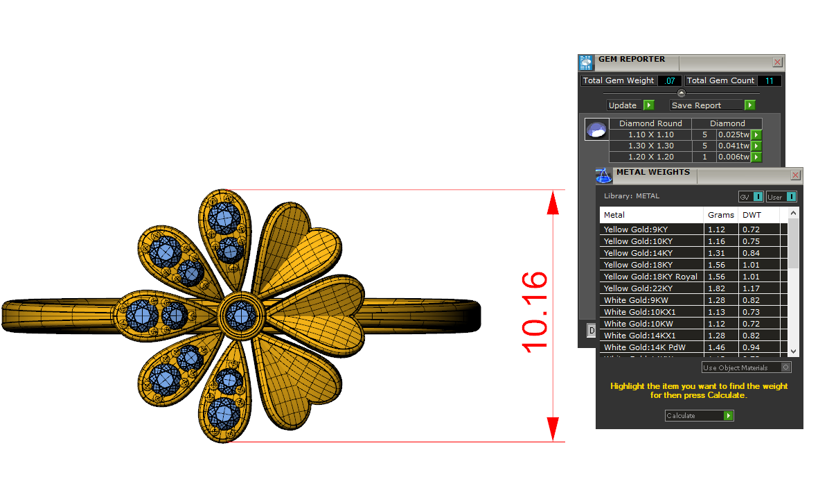818x486 pixels.
Task: Click green arrow on 1.20 X 1.20 row
Action: pos(756,157)
